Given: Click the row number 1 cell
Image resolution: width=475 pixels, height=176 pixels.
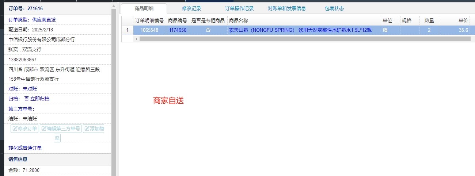Looking at the screenshot, I should pos(127,30).
